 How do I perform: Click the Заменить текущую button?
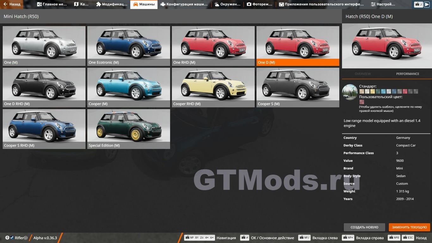click(x=410, y=227)
